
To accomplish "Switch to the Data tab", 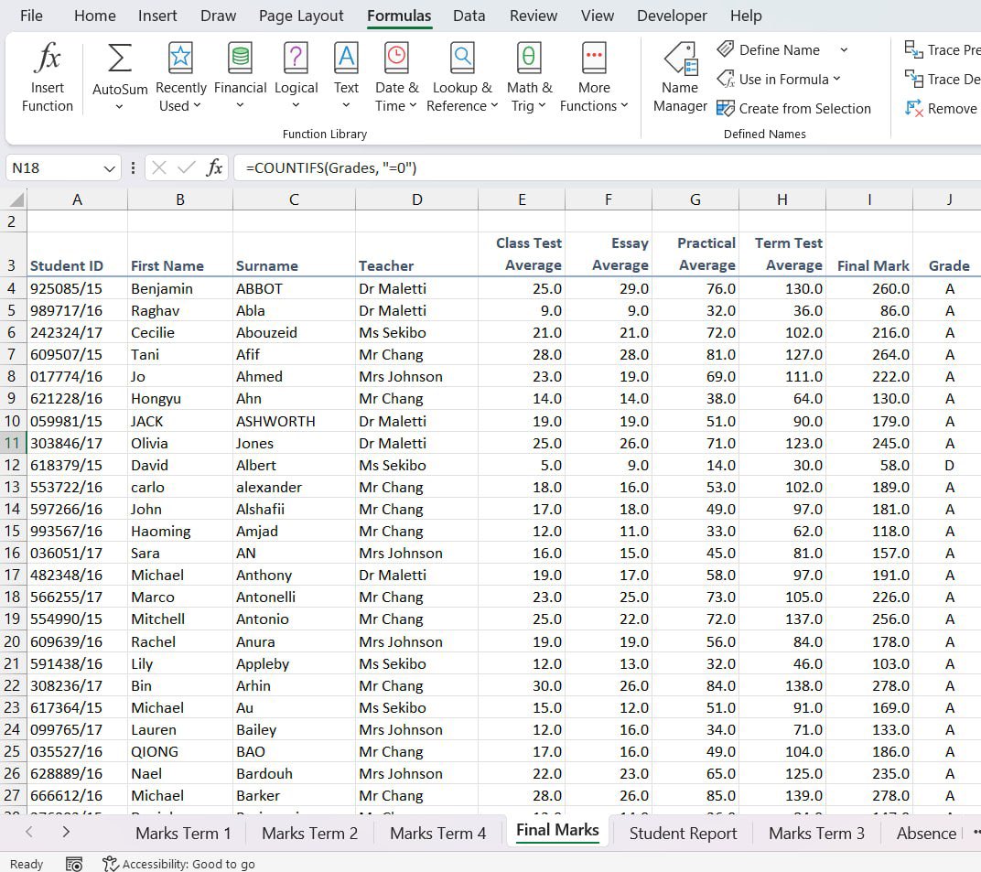I will point(469,16).
